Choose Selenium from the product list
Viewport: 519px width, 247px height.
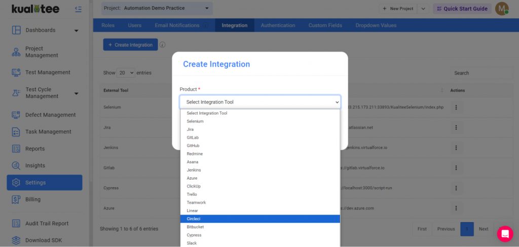[x=260, y=121]
